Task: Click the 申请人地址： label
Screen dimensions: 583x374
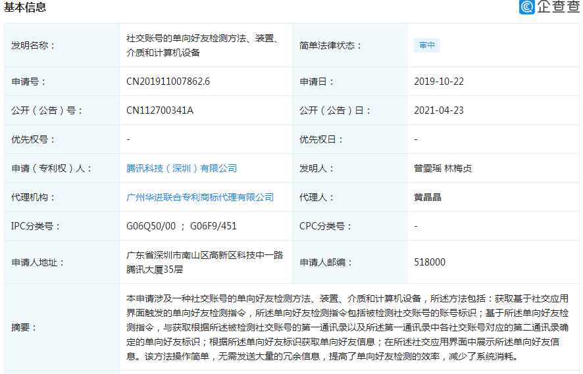Action: pyautogui.click(x=38, y=262)
